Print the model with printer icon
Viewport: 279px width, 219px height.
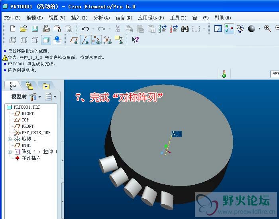tap(46, 29)
